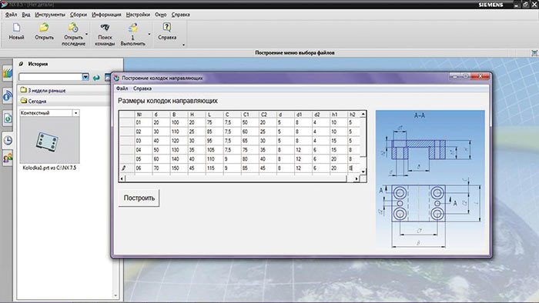539x303 pixels.
Task: Click the cell with value '120'
Action: 179,141
